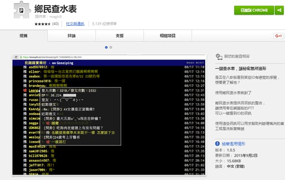This screenshot has height=180, width=285.
Task: Click the five-star rating icons
Action: click(43, 24)
